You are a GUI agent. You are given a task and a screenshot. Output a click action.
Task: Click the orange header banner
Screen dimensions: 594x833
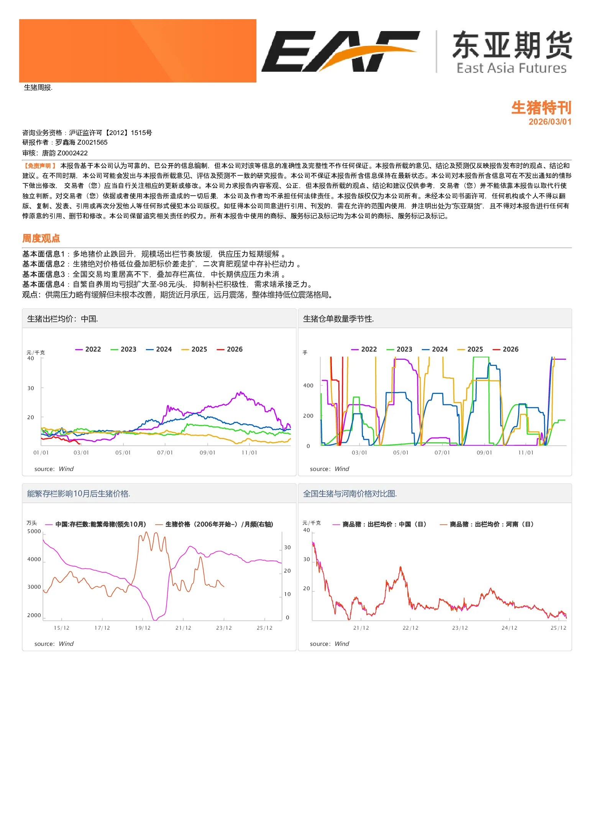pos(138,51)
